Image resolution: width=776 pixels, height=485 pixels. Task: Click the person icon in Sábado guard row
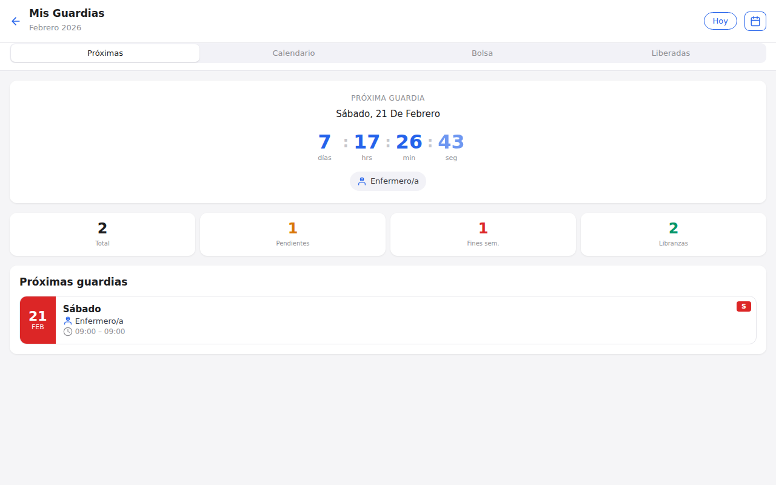pyautogui.click(x=68, y=321)
